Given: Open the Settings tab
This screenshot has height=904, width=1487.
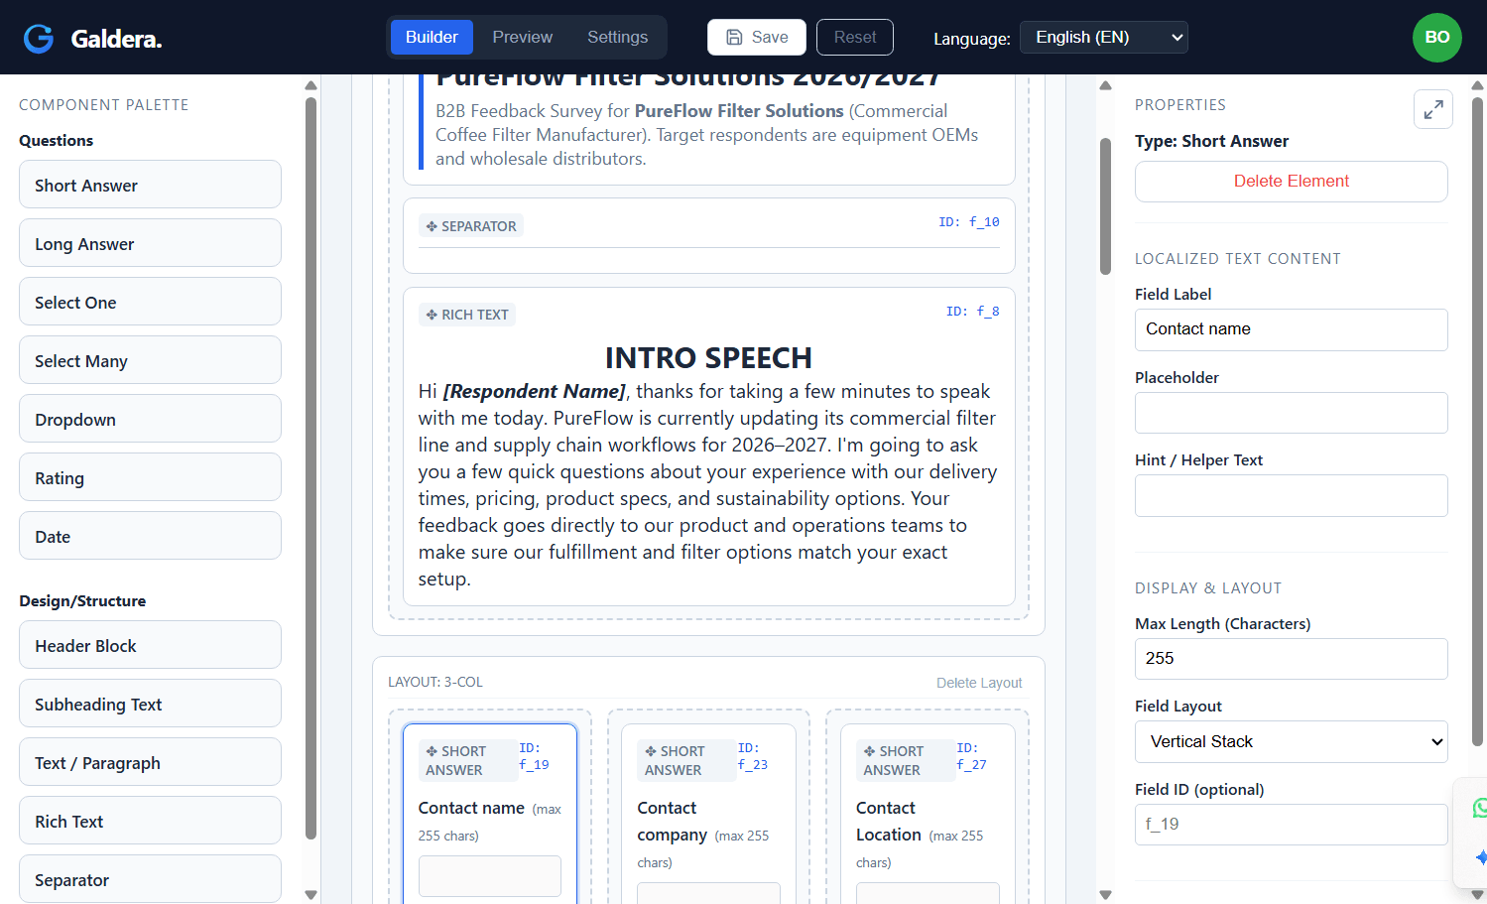Looking at the screenshot, I should [x=617, y=38].
